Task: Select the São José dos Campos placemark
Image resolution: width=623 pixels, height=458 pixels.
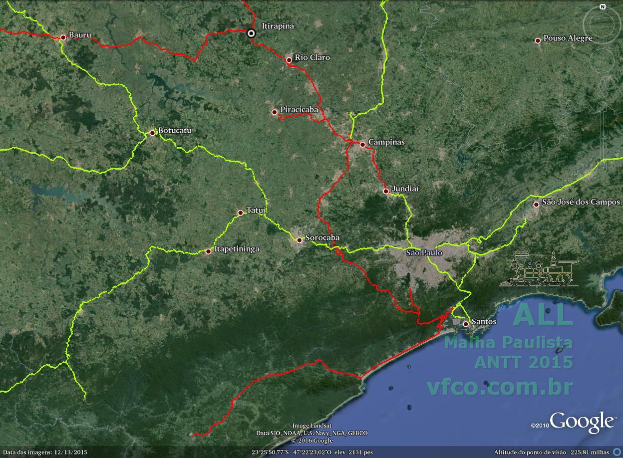Action: (x=536, y=204)
